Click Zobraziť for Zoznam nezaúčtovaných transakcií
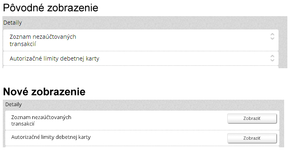Image resolution: width=291 pixels, height=155 pixels. click(252, 118)
